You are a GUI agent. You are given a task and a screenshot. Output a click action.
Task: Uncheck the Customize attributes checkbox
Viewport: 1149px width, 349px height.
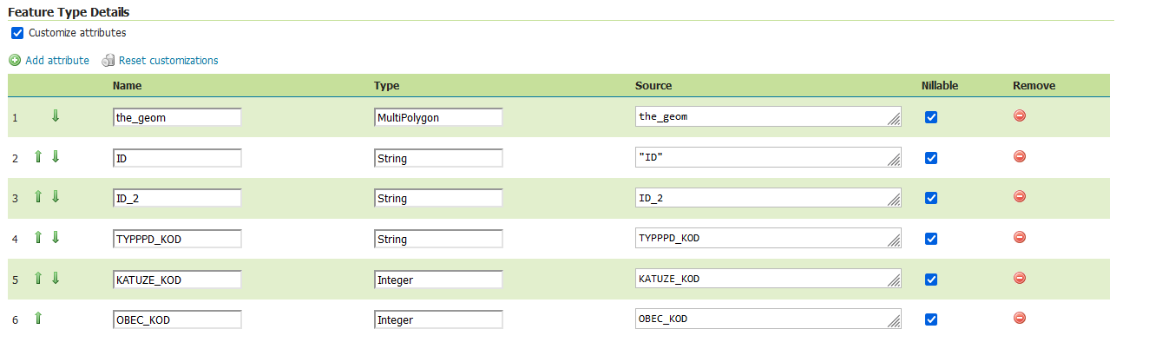point(17,33)
